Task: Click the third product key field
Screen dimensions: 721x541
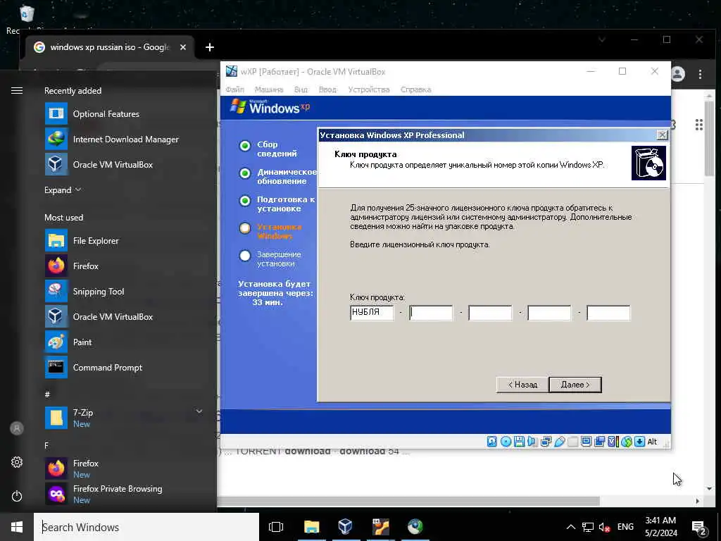Action: tap(490, 312)
